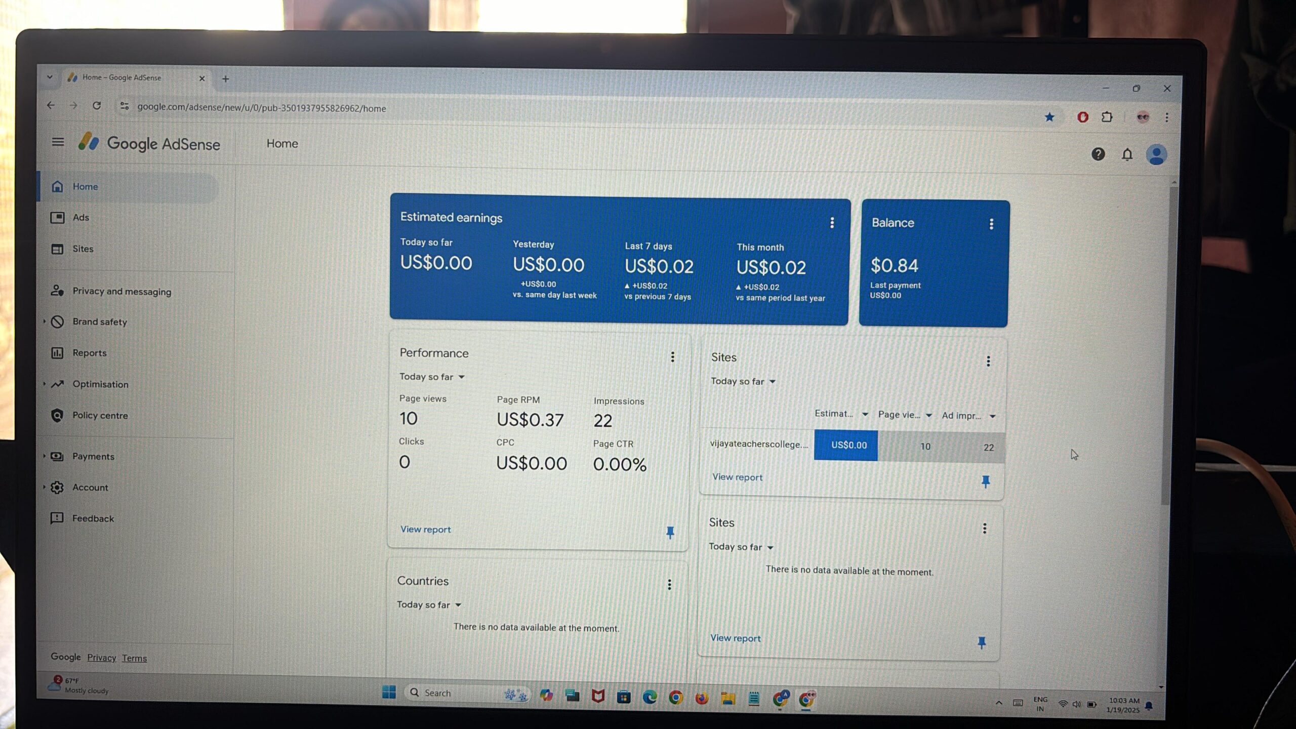
Task: Open lower Sites 'Today so far' dropdown
Action: [x=741, y=547]
